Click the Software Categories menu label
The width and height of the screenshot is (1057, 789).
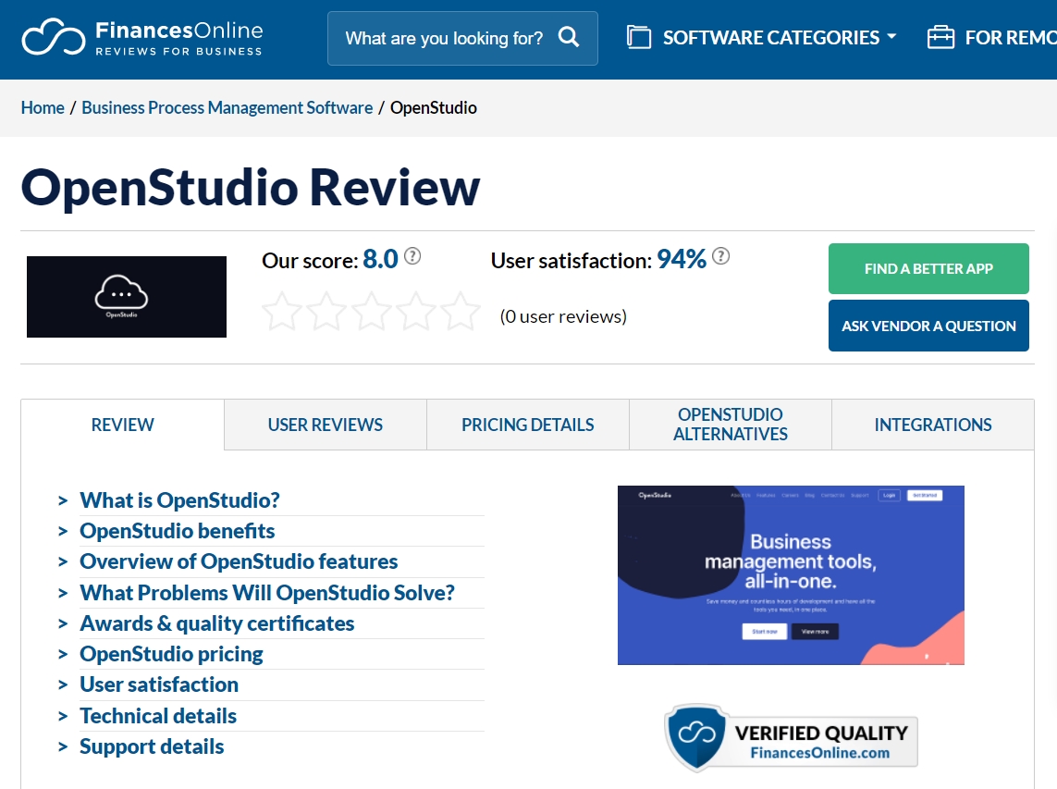click(771, 38)
